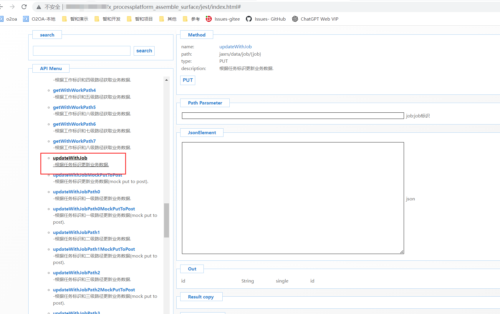Open updateWithJobPath1MockPutToPost API entry

[94, 249]
